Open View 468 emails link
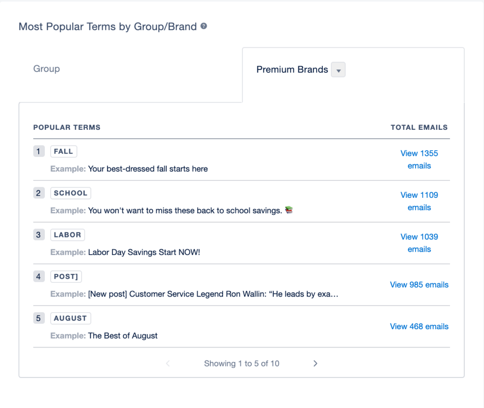 click(x=419, y=326)
